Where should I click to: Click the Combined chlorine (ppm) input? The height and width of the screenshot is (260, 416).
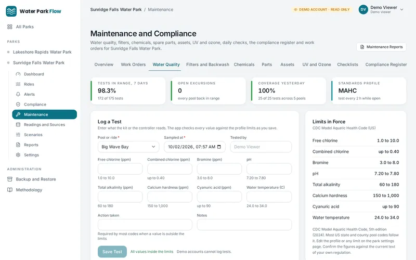pos(170,169)
